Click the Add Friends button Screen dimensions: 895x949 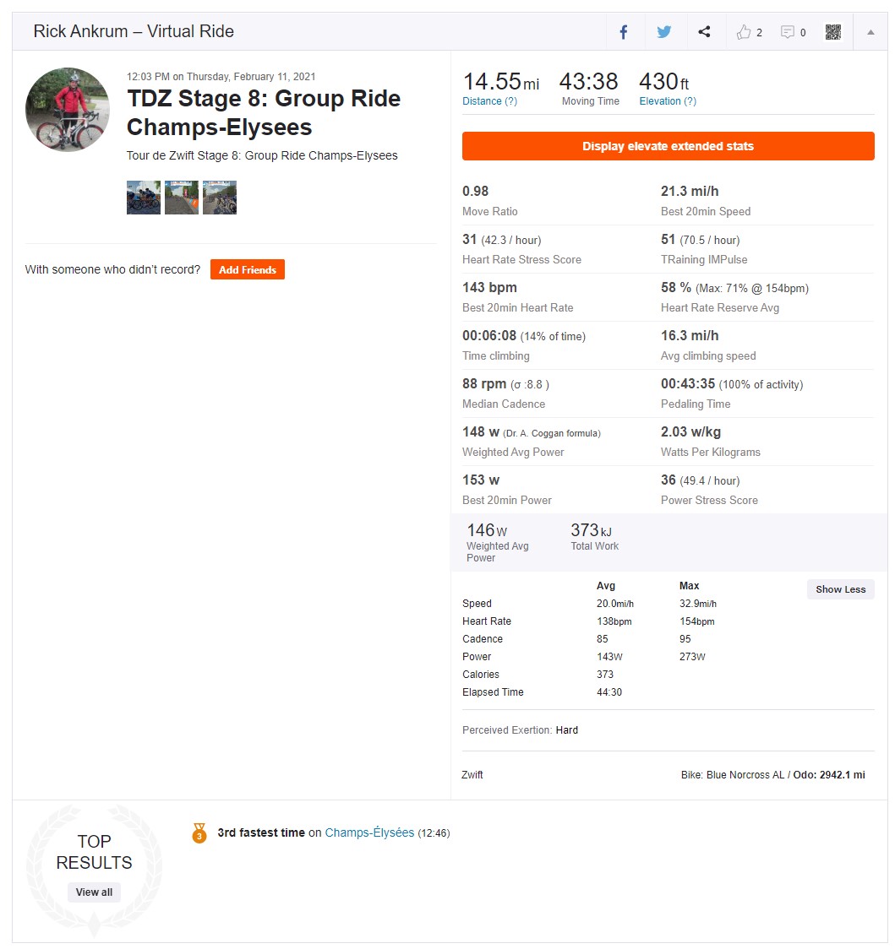pyautogui.click(x=248, y=269)
